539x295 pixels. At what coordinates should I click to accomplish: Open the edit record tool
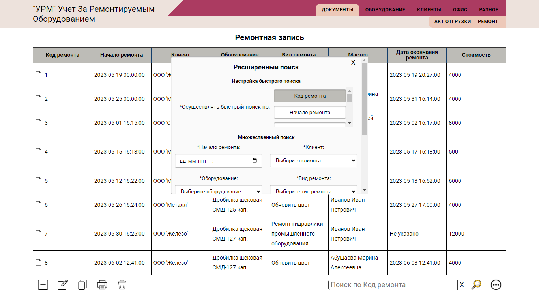pyautogui.click(x=62, y=284)
